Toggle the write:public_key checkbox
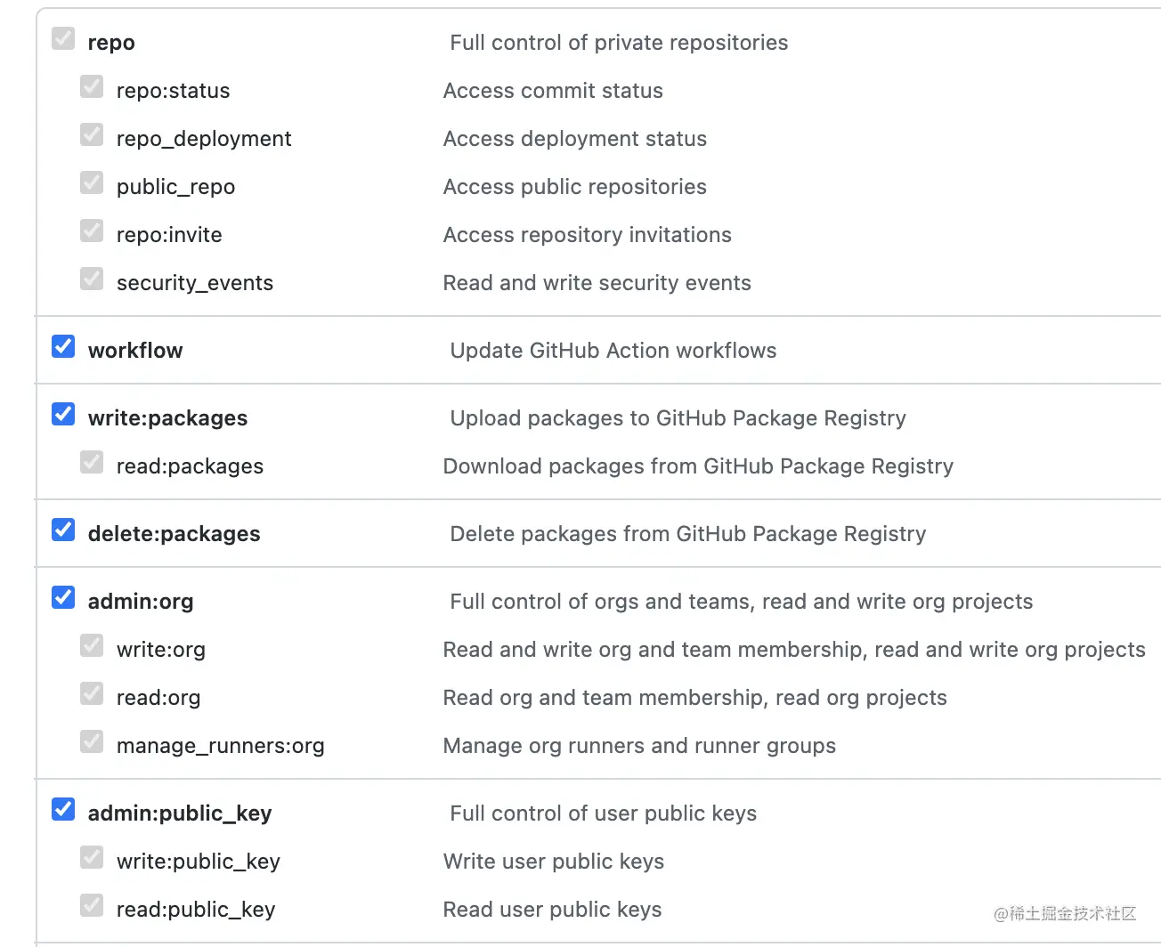The image size is (1161, 947). (92, 857)
